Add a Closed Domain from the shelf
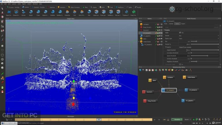Viewport: 222px width, 125px height. point(16,13)
